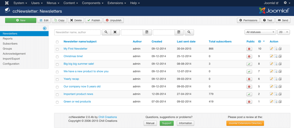The width and height of the screenshot is (294, 128).
Task: Select the orange Joomla! Extensions Directory button
Action: tap(245, 123)
